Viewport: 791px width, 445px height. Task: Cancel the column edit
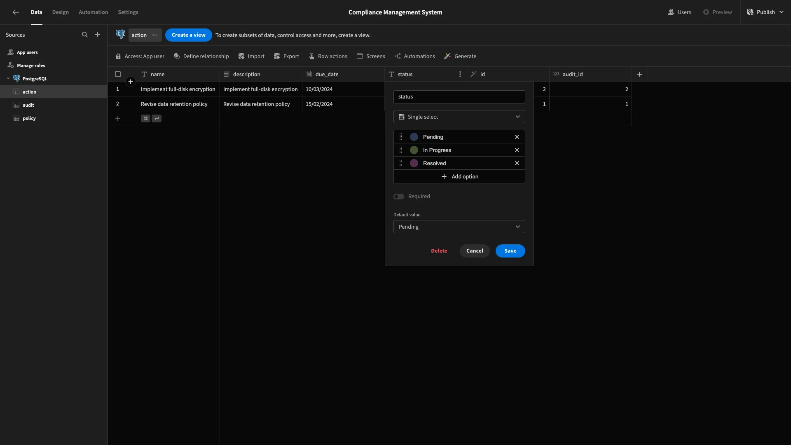475,251
